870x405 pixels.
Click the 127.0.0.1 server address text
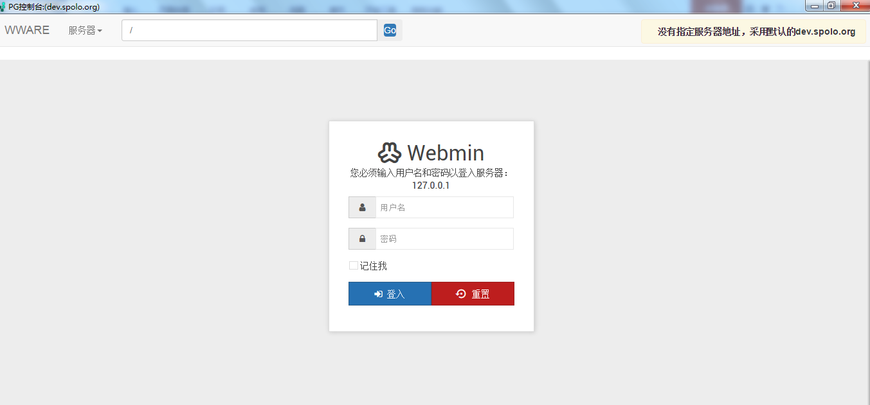point(431,185)
